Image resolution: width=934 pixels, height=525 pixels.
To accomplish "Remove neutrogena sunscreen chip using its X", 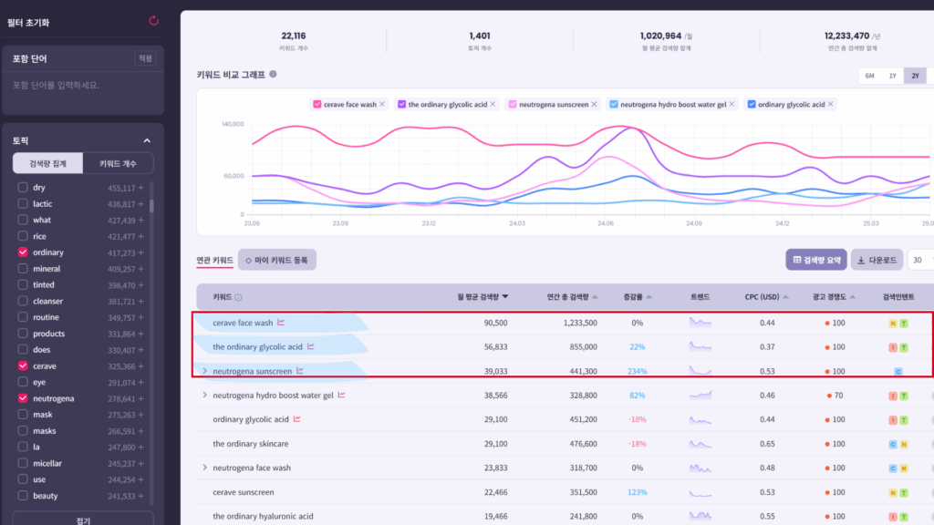I will click(x=596, y=105).
